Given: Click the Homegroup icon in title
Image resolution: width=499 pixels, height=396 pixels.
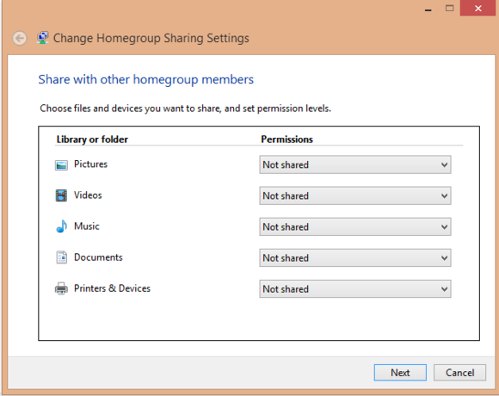Looking at the screenshot, I should click(x=42, y=38).
